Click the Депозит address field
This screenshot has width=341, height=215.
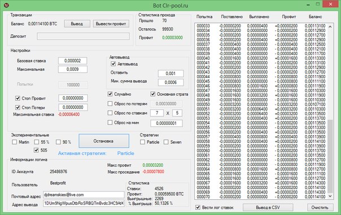(x=84, y=36)
